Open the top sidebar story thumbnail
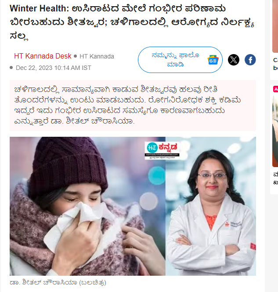This screenshot has width=278, height=292. pyautogui.click(x=275, y=26)
